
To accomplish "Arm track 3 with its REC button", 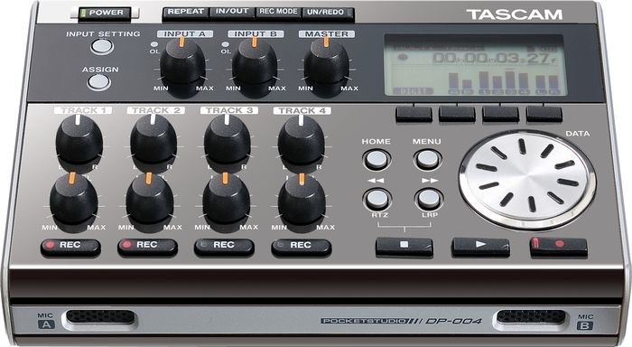I will [224, 246].
